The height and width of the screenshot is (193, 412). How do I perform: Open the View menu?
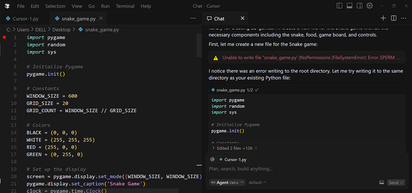(x=77, y=6)
